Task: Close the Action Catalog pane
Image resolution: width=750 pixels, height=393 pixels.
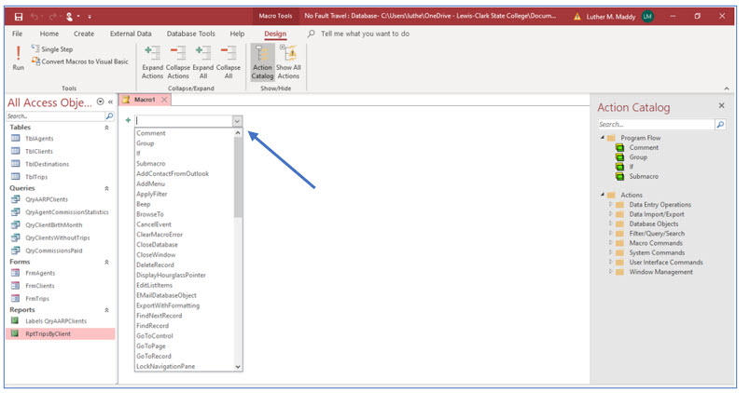Action: click(721, 106)
